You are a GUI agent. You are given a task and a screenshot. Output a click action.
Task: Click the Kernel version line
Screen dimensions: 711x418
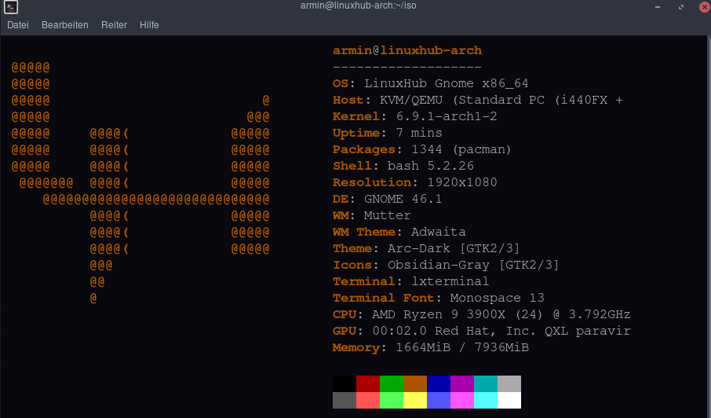tap(415, 116)
